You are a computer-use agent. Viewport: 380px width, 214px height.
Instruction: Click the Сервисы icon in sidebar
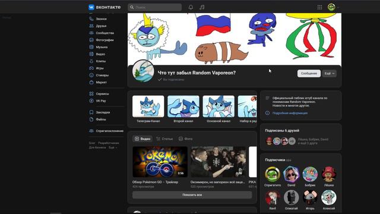(91, 94)
